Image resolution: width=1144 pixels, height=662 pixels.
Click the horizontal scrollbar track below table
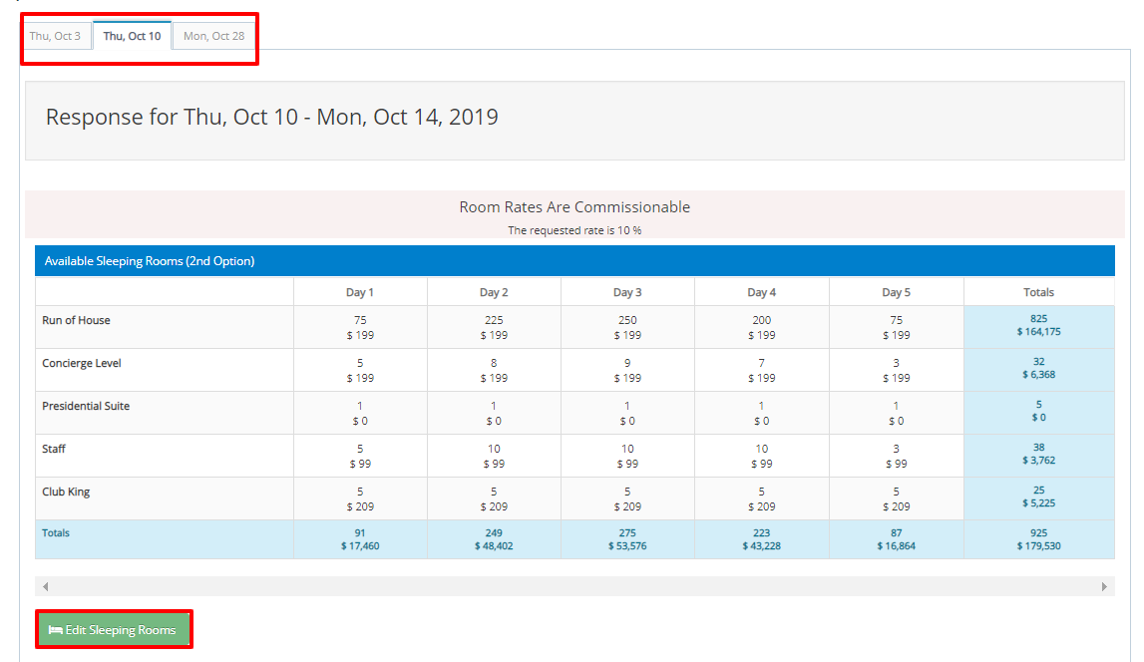pos(573,586)
